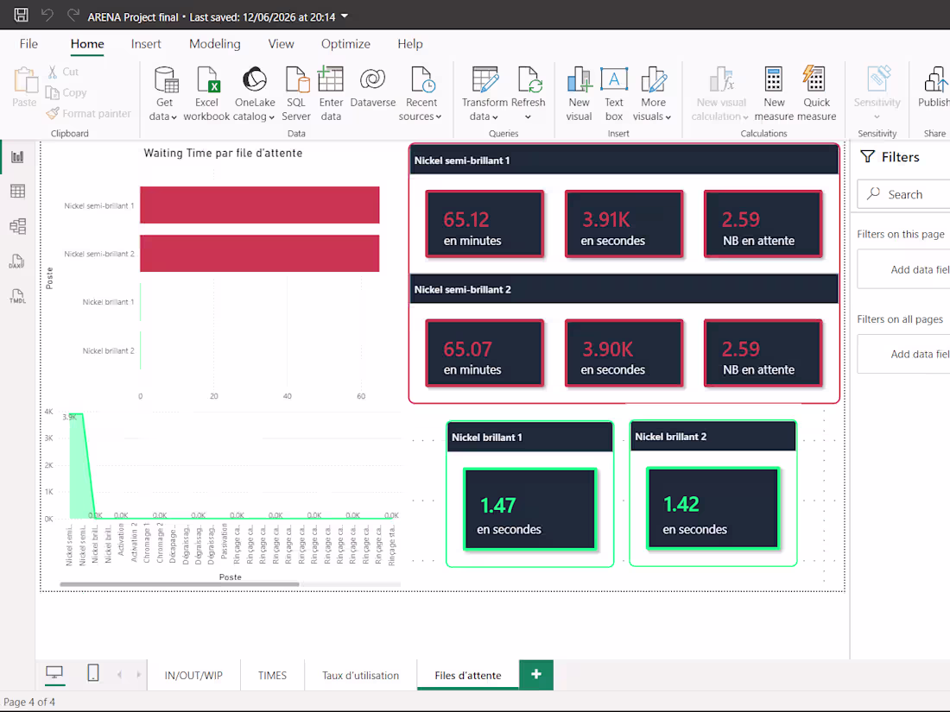Click the 1.42 en secondes card
The height and width of the screenshot is (712, 950).
coord(713,508)
